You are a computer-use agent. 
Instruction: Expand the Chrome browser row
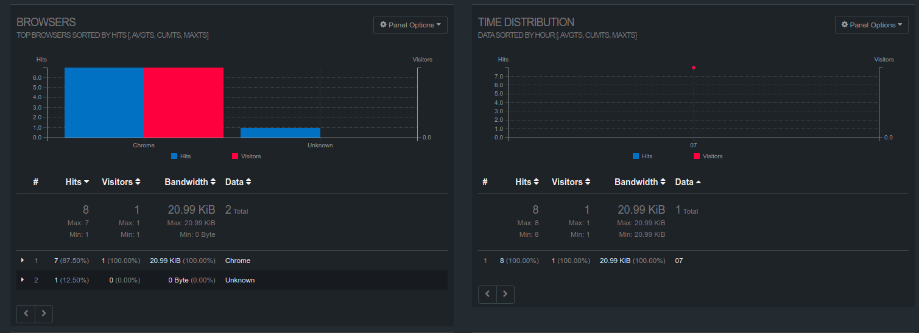click(23, 260)
